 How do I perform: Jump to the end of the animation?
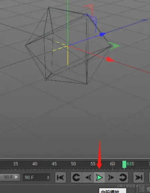139,177
